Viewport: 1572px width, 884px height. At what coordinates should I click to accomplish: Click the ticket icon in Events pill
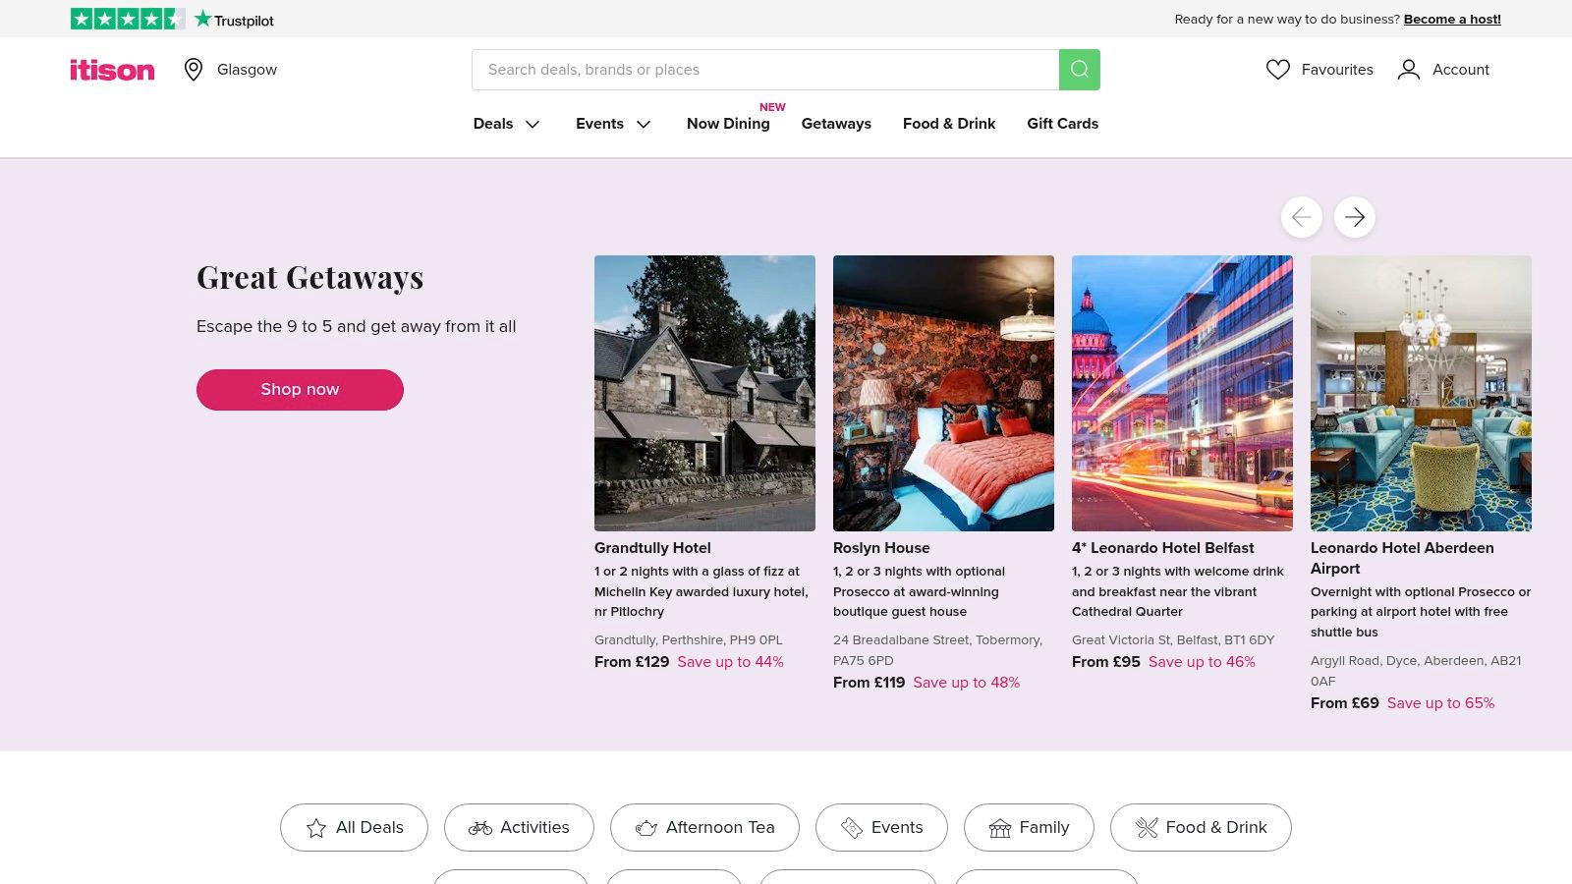pos(852,828)
